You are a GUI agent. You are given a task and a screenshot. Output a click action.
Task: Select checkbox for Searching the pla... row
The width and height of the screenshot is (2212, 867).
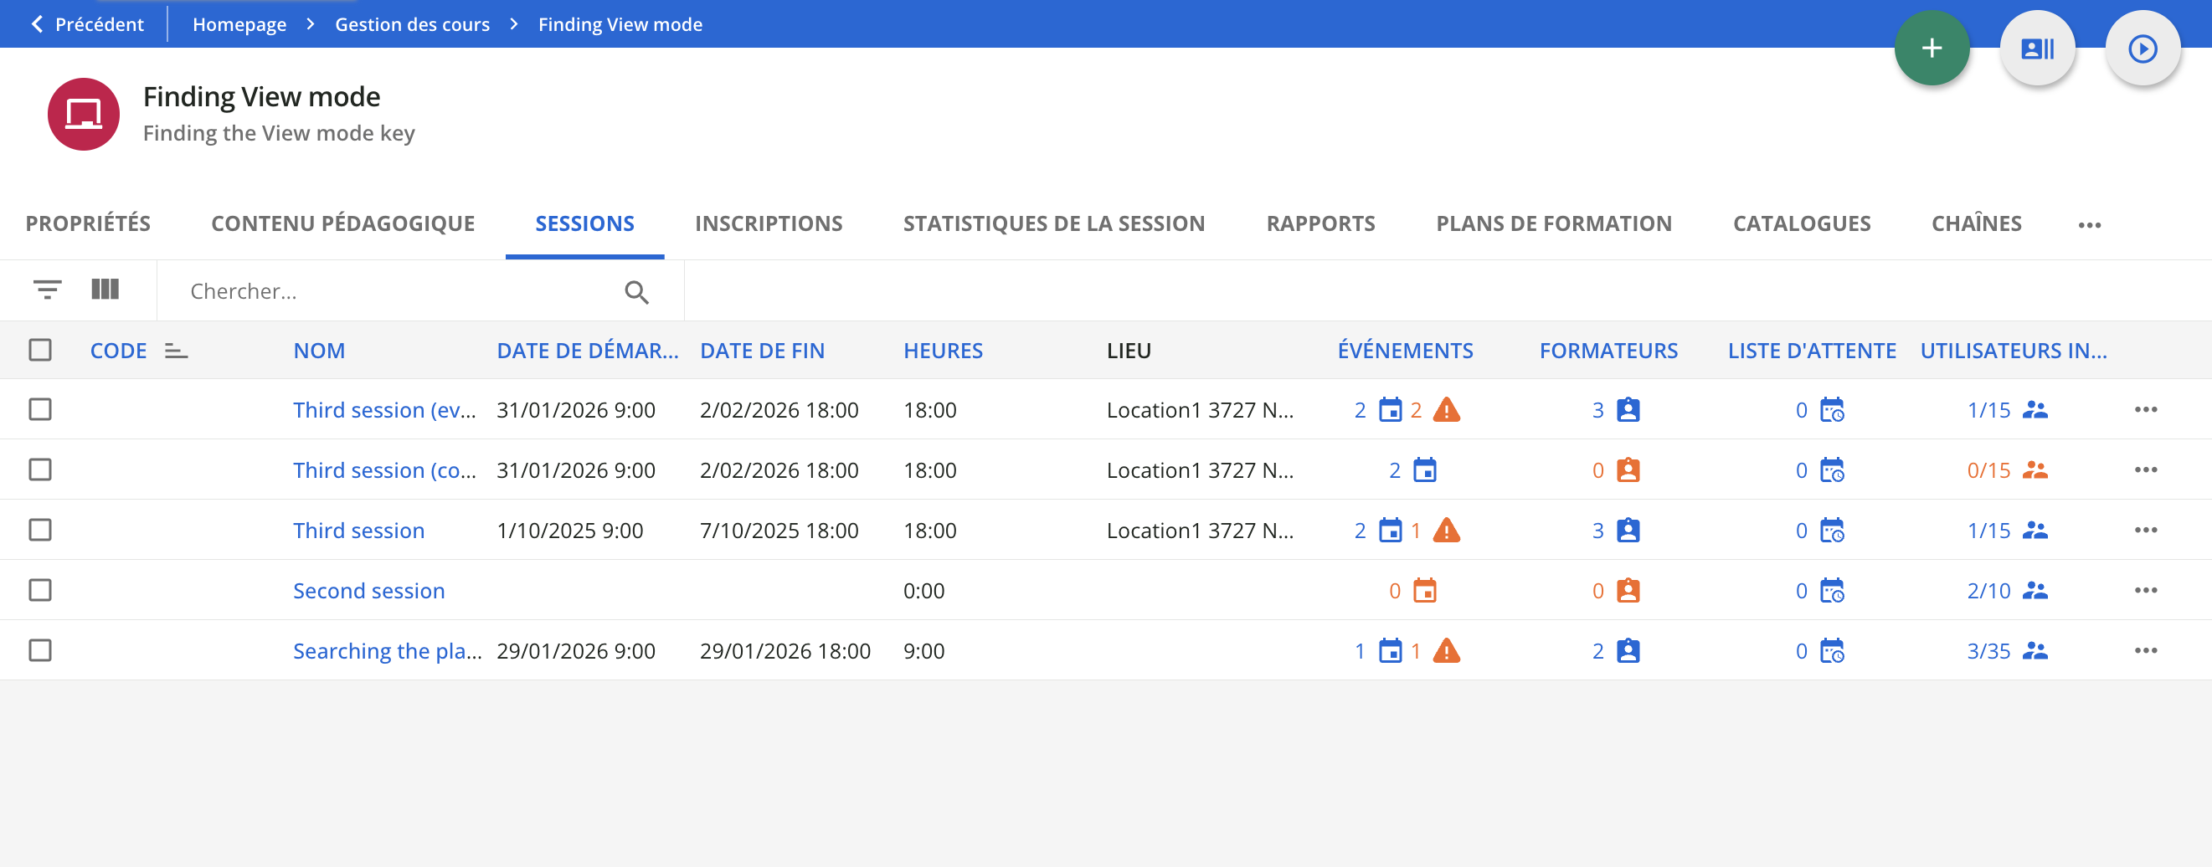point(40,651)
